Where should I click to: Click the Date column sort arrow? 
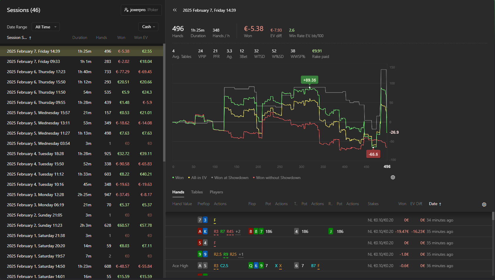440,204
